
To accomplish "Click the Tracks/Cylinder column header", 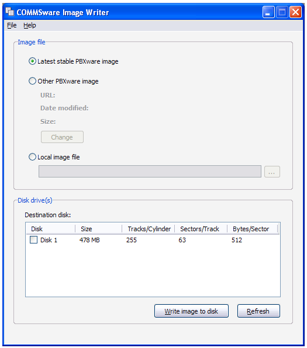I will (x=149, y=229).
